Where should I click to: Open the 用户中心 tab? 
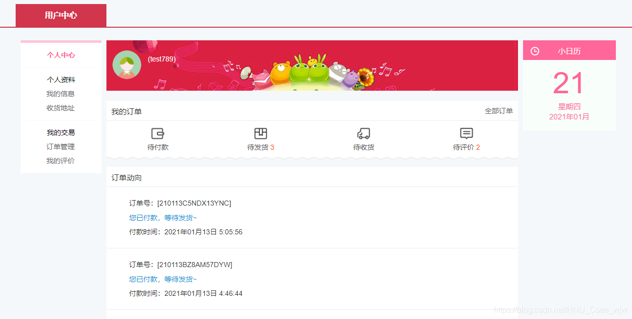tap(61, 15)
